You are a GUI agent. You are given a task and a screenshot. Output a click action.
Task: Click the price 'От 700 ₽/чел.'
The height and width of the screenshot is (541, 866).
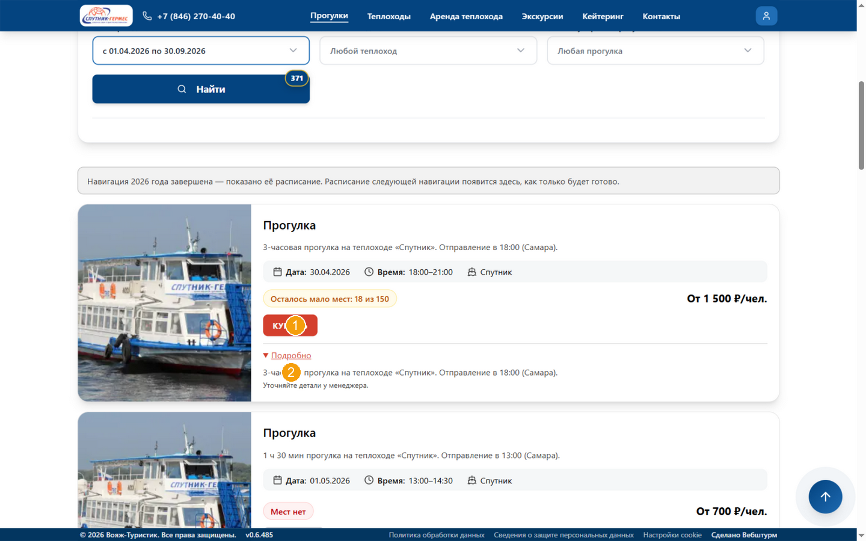(731, 511)
